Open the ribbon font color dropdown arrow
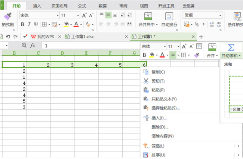This screenshot has height=159, width=243. point(81,24)
